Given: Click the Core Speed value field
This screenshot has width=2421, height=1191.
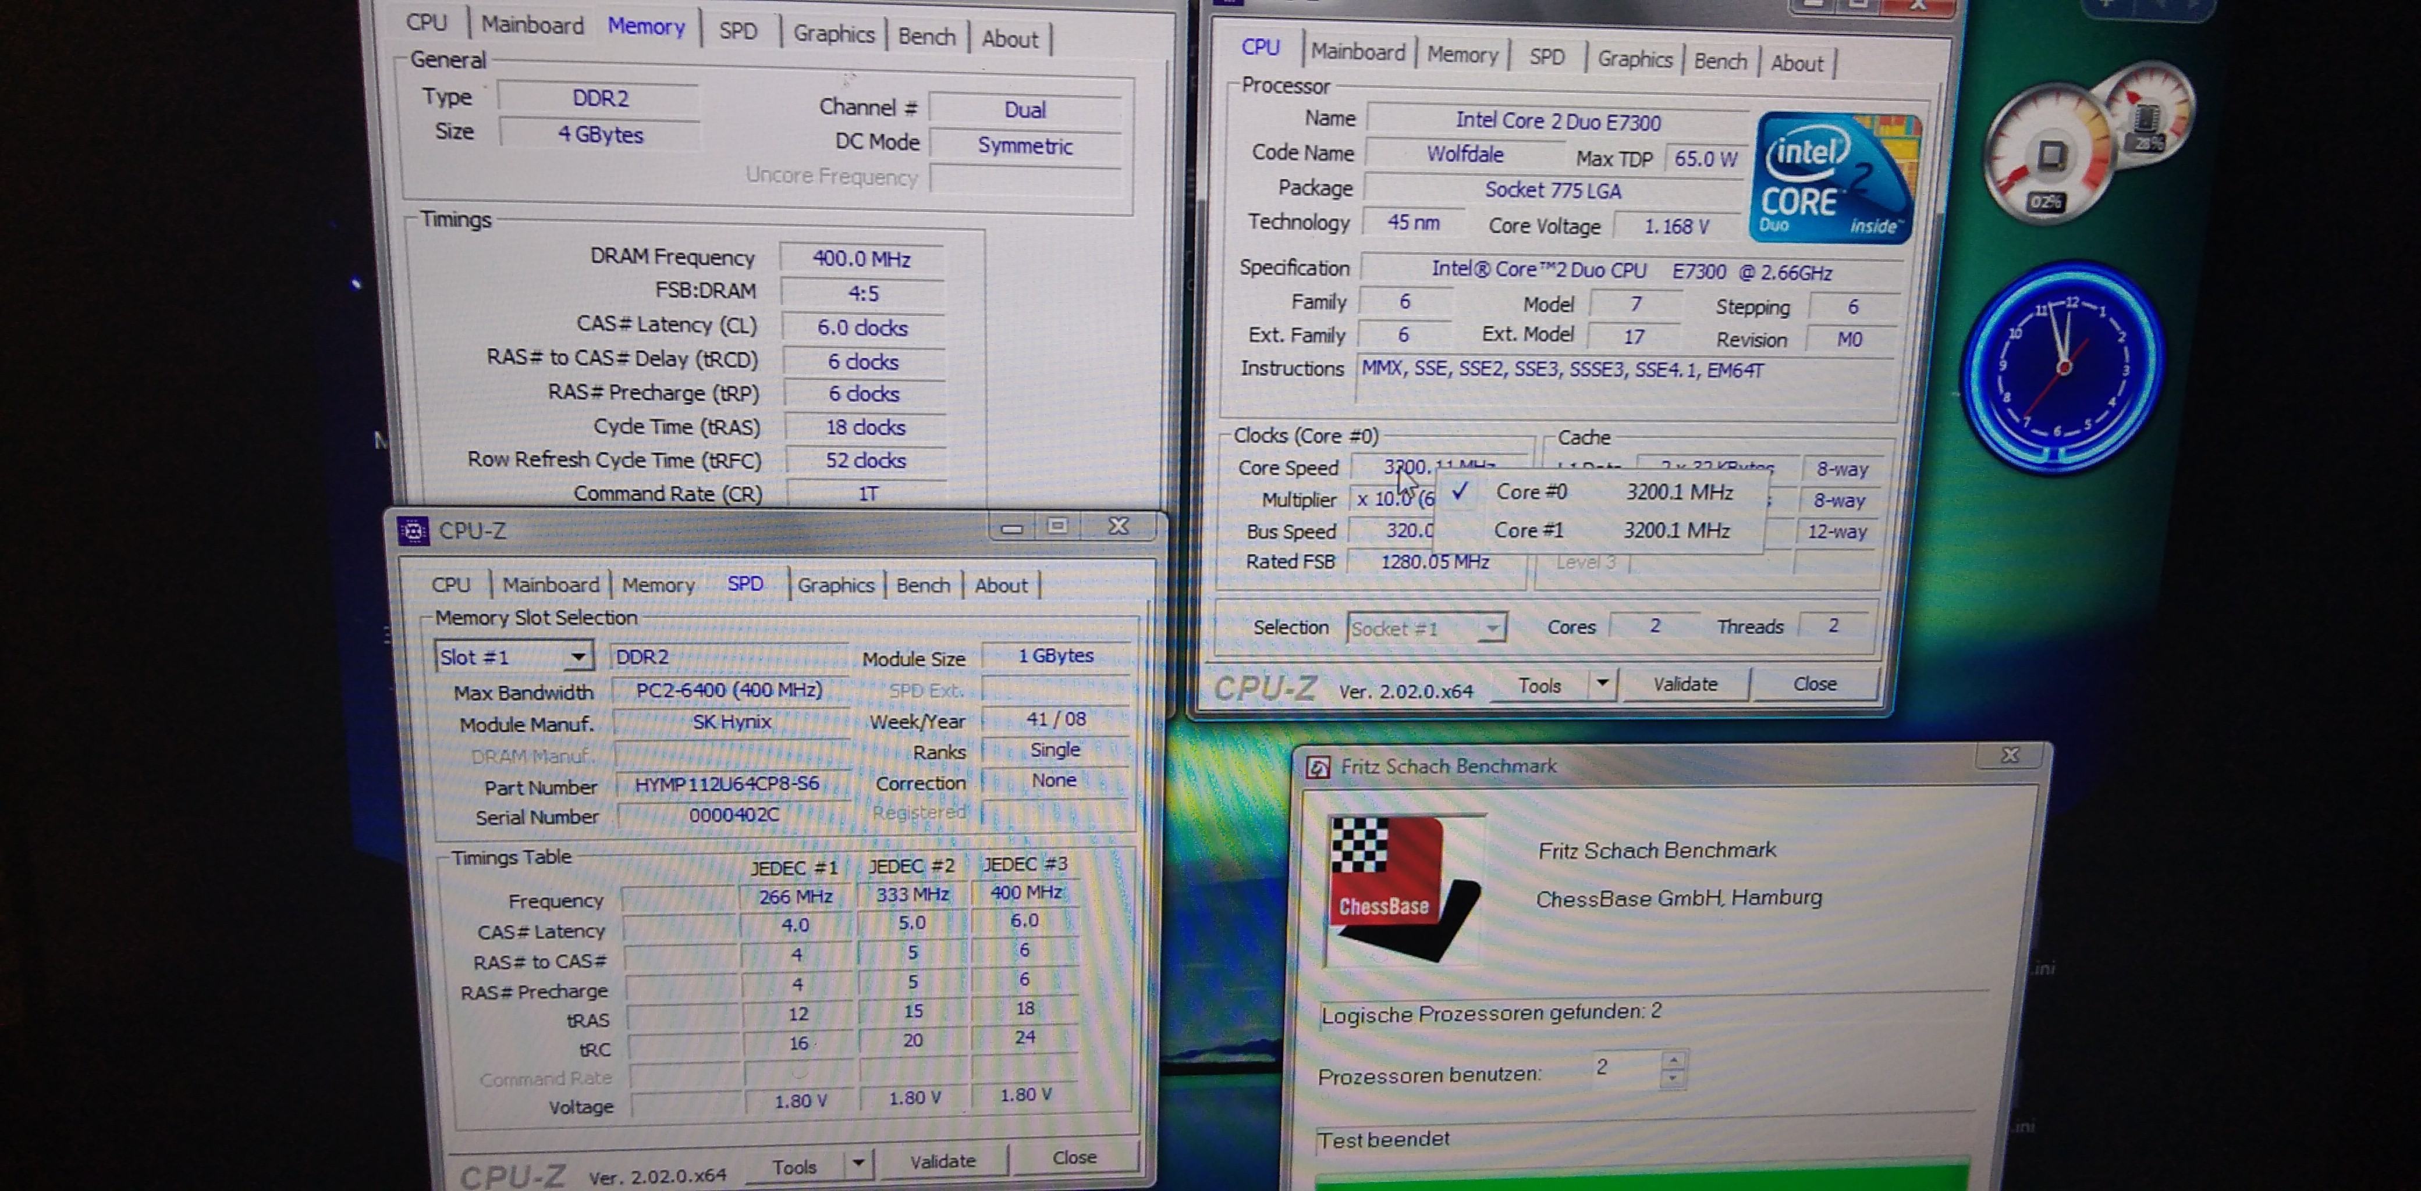Looking at the screenshot, I should click(1439, 467).
